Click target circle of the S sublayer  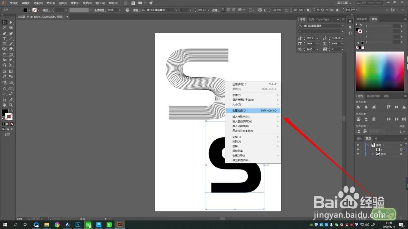click(401, 149)
